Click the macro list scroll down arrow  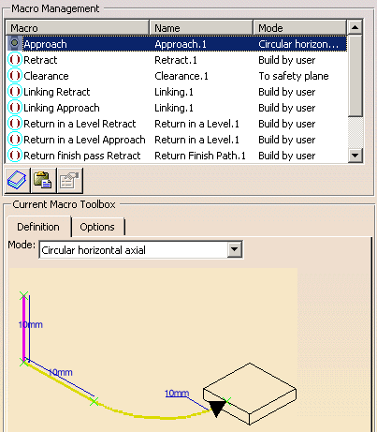pos(355,156)
